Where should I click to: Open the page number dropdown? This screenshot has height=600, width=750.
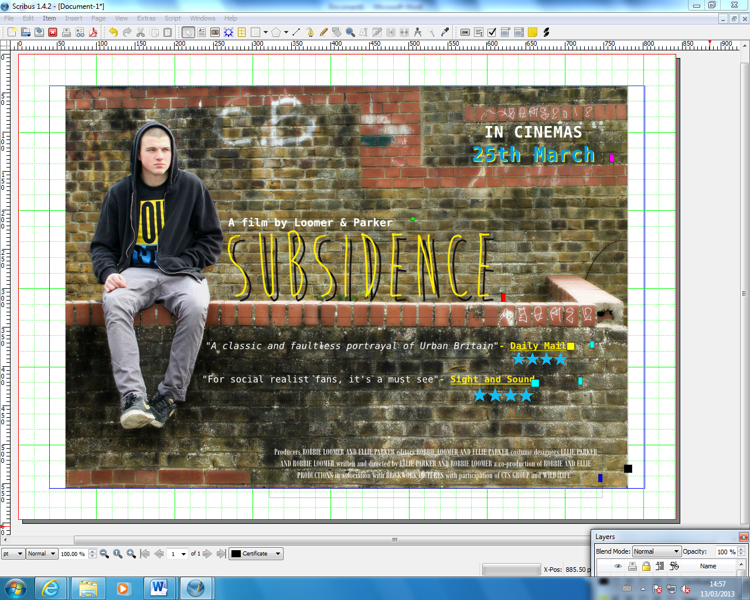point(177,554)
